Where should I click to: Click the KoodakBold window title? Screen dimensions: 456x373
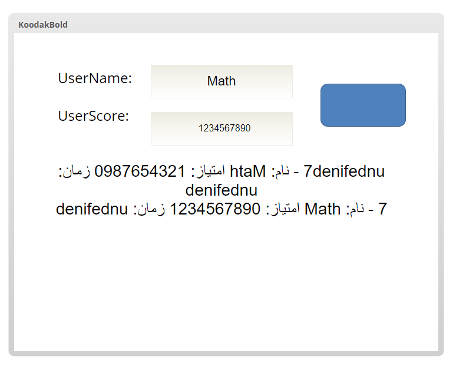click(x=43, y=25)
